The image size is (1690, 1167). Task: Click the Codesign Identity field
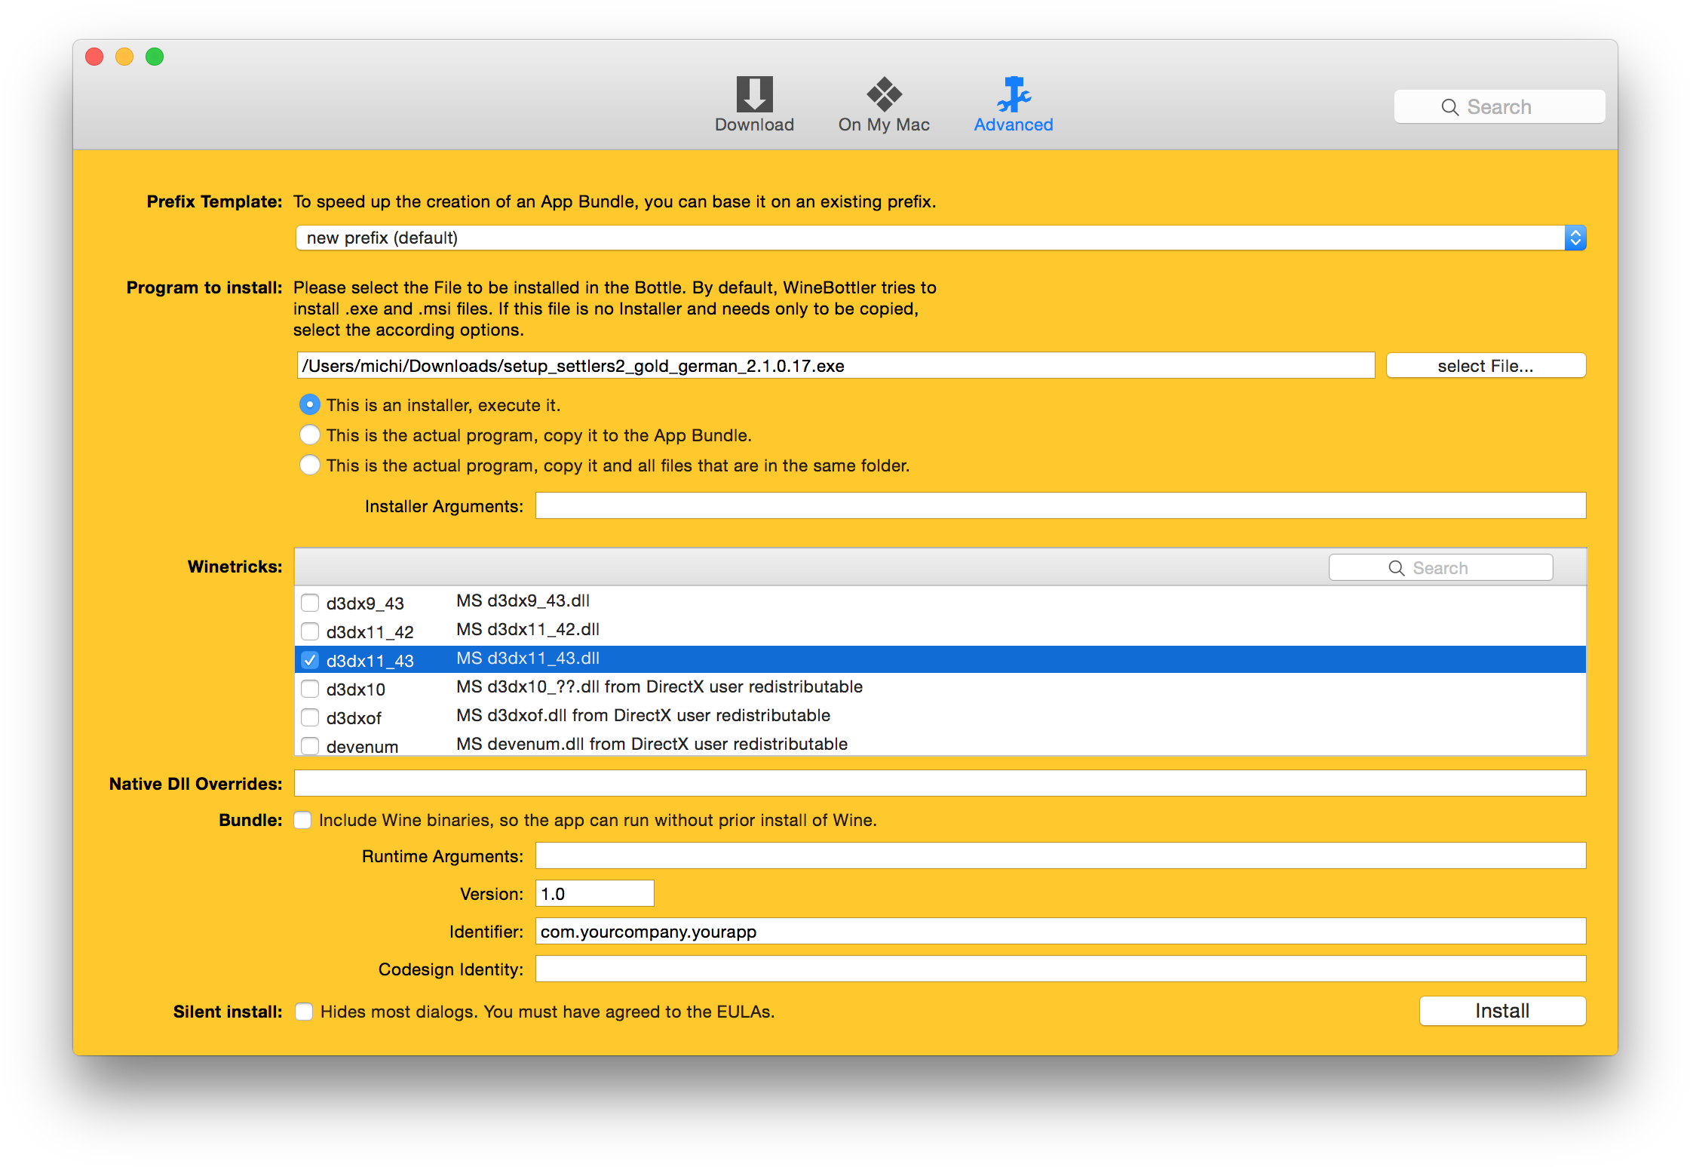[1060, 969]
